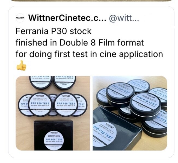Open the tweet text about Ferrania P30 stock
178x163 pixels.
coord(89,43)
